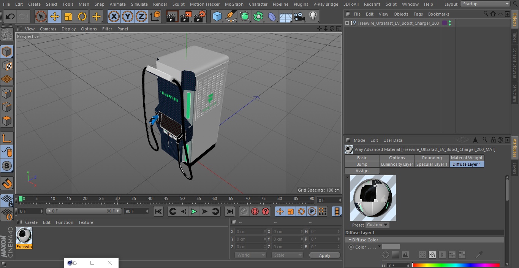Open the Simulate menu
The height and width of the screenshot is (268, 519).
click(x=139, y=4)
